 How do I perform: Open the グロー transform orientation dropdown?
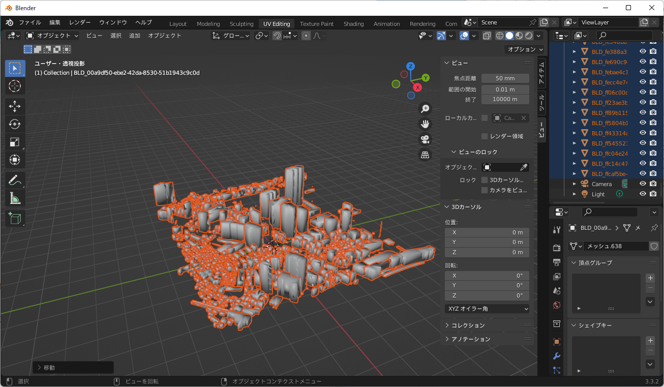click(x=231, y=36)
